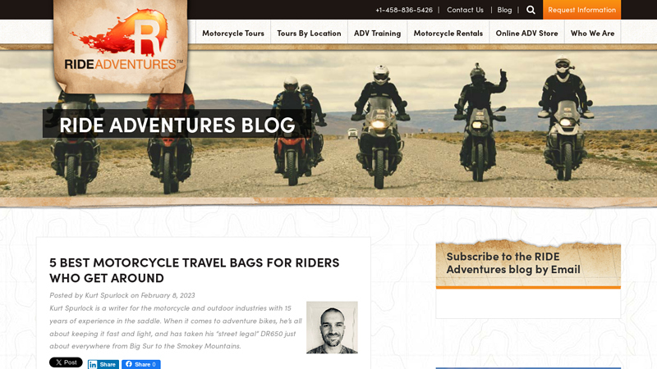Click the empty subscribe form area
Screen dimensions: 657x369
coord(528,303)
